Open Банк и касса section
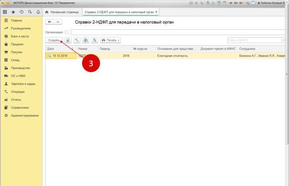This screenshot has height=186, width=289. (20, 36)
